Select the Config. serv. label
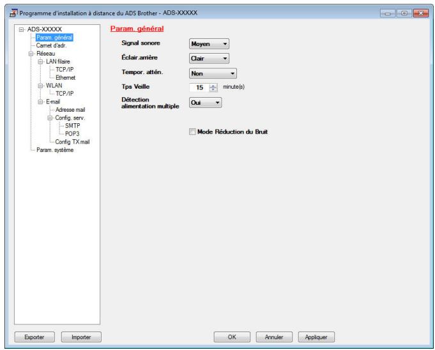This screenshot has height=350, width=435. click(x=70, y=118)
